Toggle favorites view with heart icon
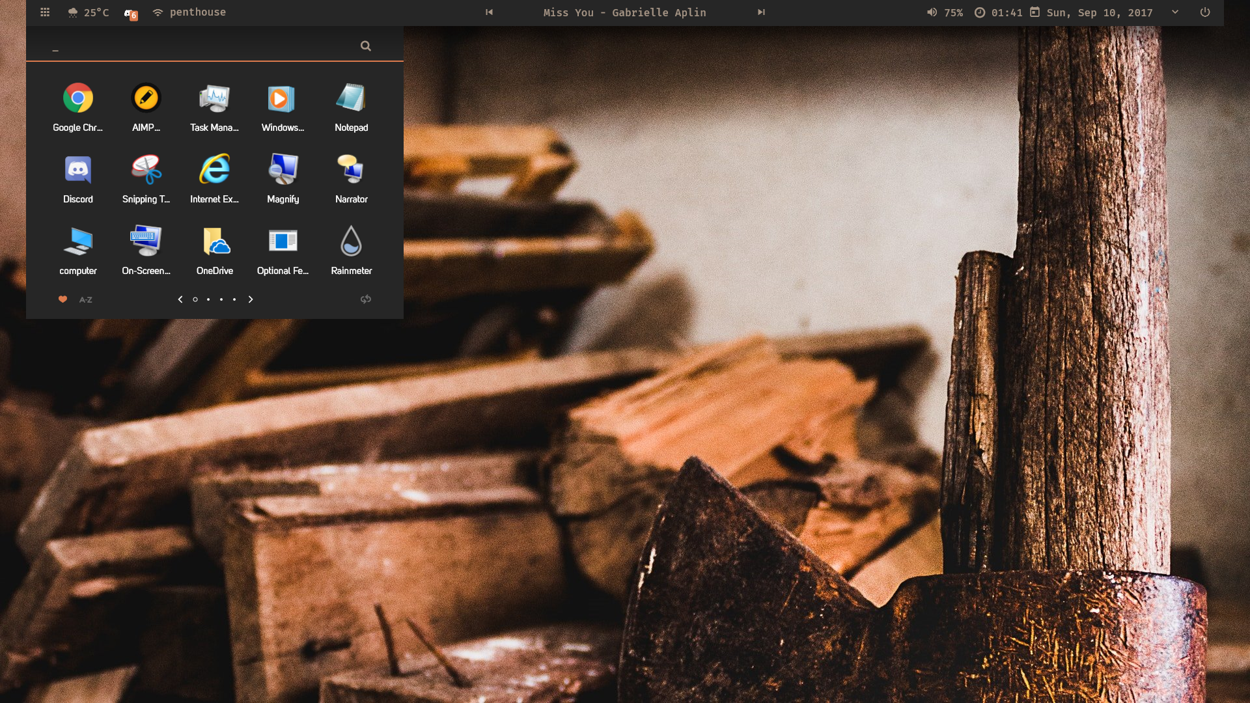Image resolution: width=1250 pixels, height=703 pixels. 62,299
